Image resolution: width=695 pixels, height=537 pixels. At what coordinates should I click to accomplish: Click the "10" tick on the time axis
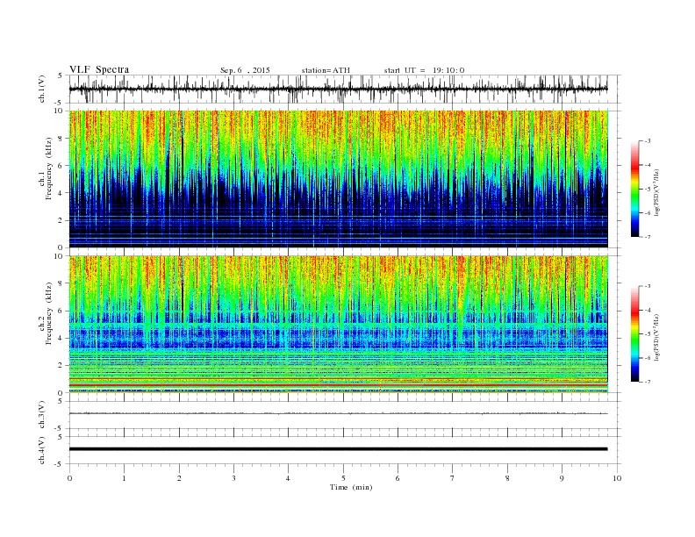point(617,478)
